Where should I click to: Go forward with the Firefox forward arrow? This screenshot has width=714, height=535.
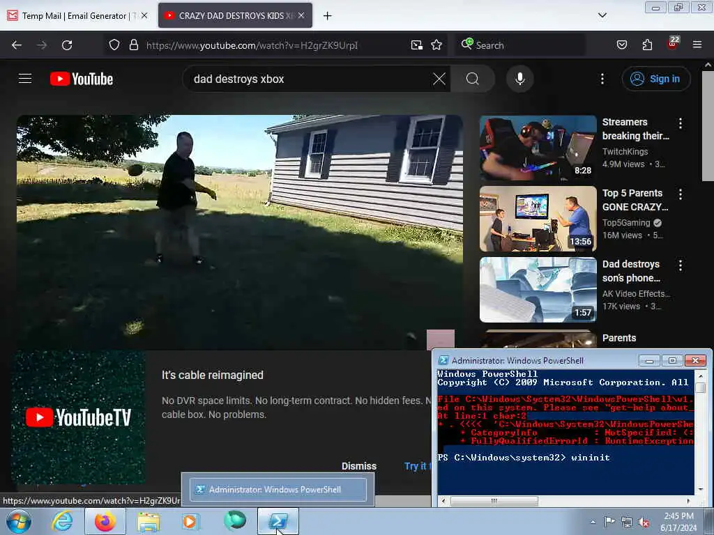[42, 45]
